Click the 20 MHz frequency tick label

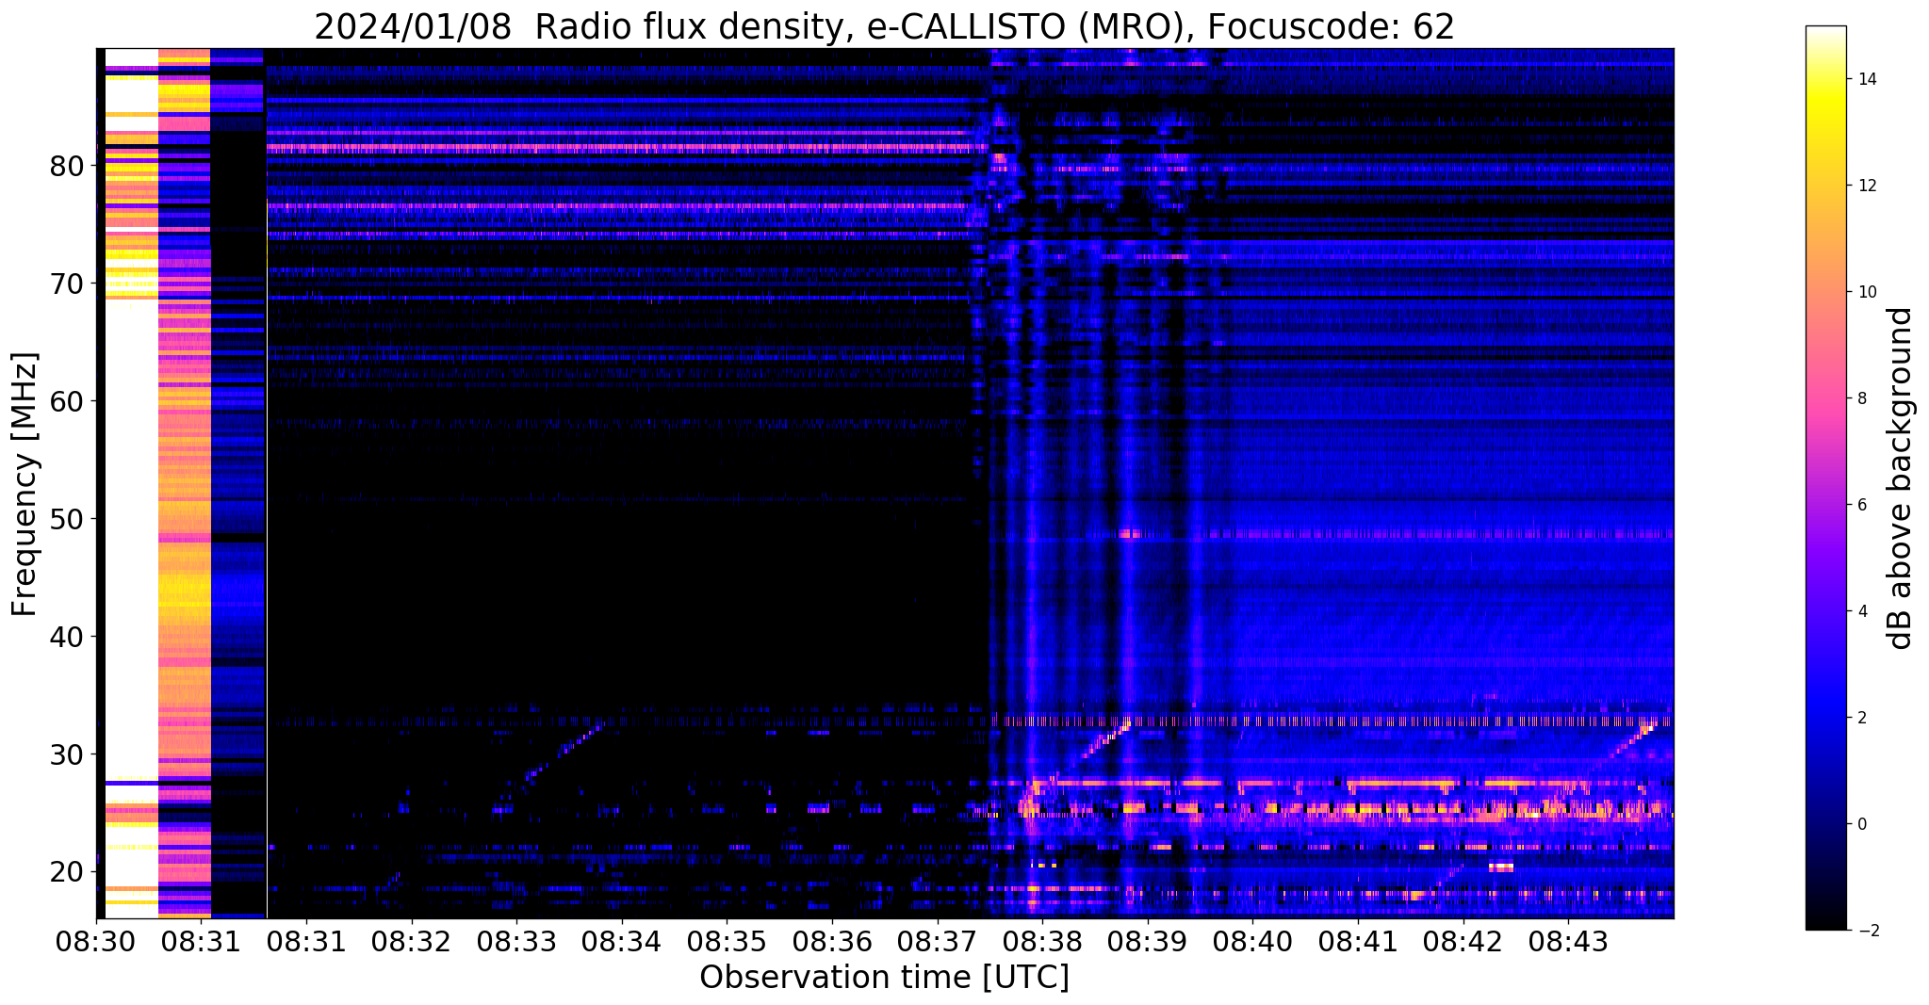[x=67, y=873]
